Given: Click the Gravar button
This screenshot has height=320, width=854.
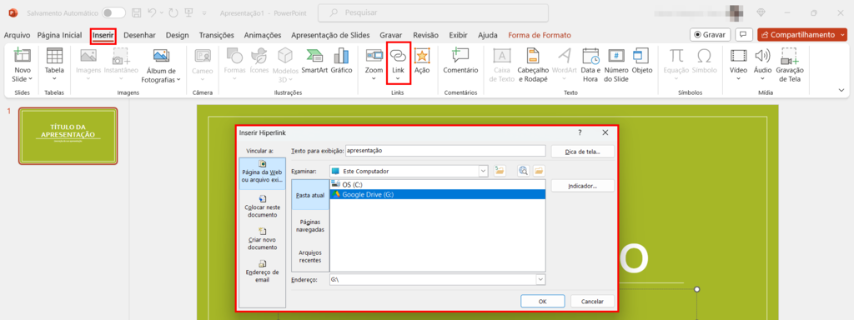Looking at the screenshot, I should 710,34.
